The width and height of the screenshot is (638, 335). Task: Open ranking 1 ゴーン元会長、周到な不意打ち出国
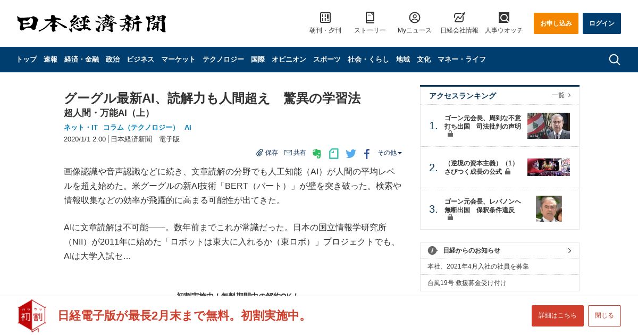point(483,122)
